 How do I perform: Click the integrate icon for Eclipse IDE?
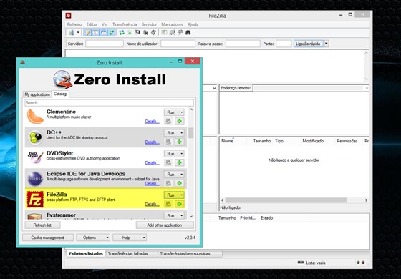(168, 183)
